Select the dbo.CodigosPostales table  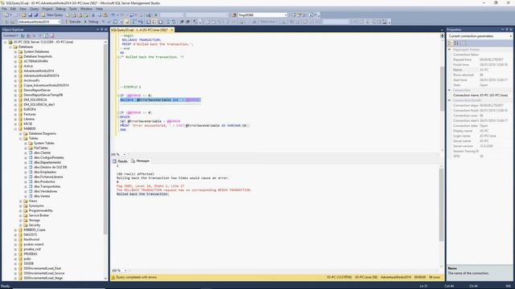click(48, 157)
